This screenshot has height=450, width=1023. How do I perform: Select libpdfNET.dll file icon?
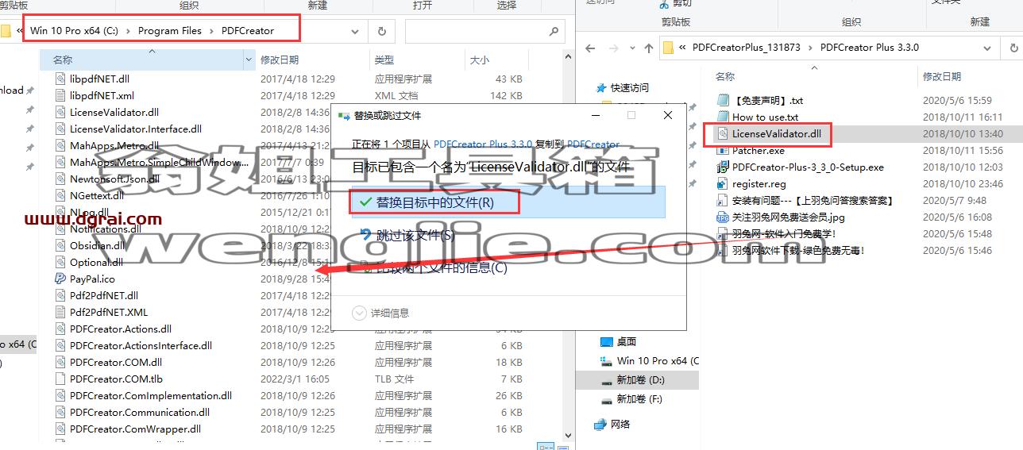click(61, 79)
